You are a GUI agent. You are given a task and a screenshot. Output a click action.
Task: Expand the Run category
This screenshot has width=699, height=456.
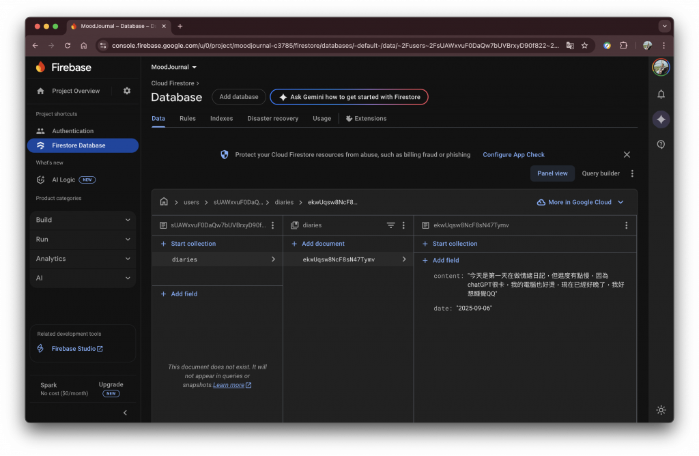pyautogui.click(x=83, y=240)
